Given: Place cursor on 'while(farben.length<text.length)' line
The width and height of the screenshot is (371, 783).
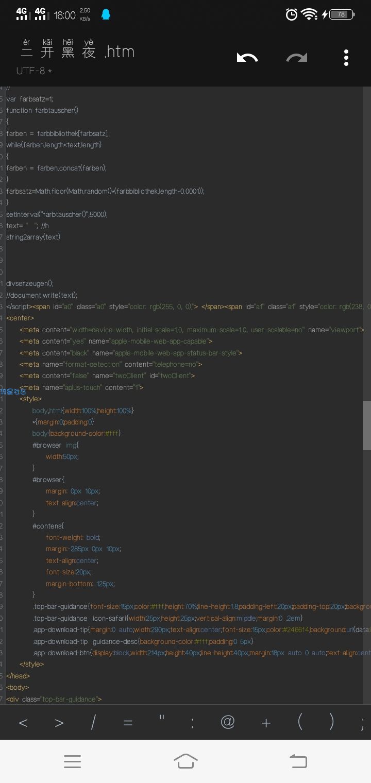Looking at the screenshot, I should [54, 145].
